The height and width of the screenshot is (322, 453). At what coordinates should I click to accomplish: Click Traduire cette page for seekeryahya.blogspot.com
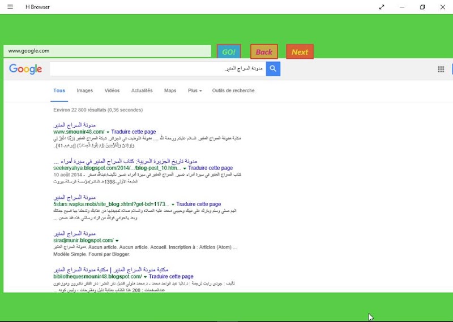pos(210,168)
